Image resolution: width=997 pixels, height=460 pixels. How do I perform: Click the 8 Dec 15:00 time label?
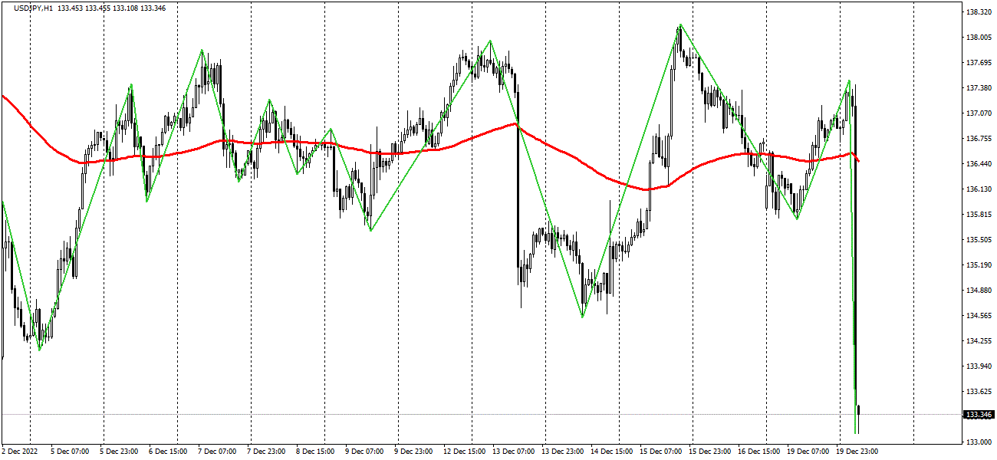[316, 452]
